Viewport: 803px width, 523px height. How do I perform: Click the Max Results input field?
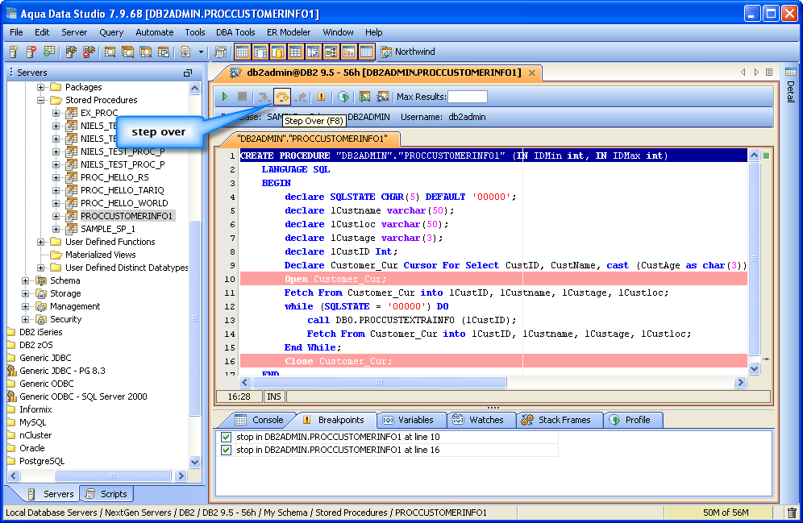(467, 97)
